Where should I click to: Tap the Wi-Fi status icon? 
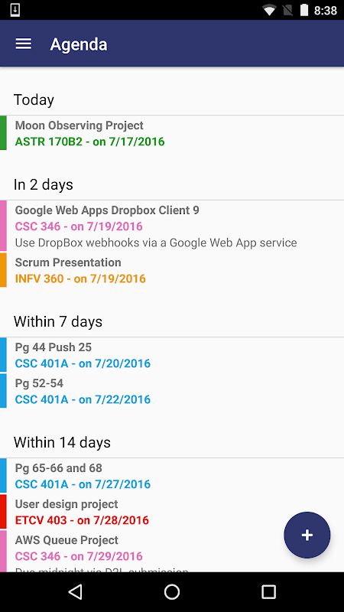269,10
